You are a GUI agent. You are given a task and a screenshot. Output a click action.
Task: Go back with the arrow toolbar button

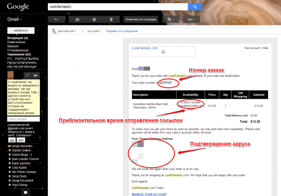click(x=56, y=19)
